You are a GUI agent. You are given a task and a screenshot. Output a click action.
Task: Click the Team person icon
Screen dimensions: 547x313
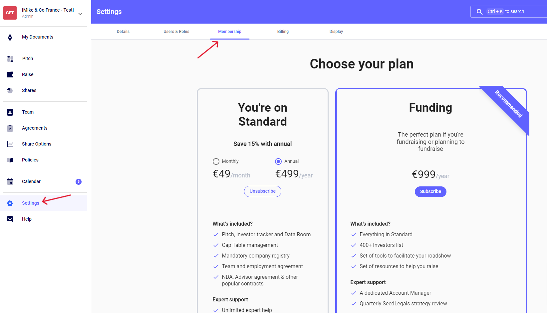click(x=10, y=112)
